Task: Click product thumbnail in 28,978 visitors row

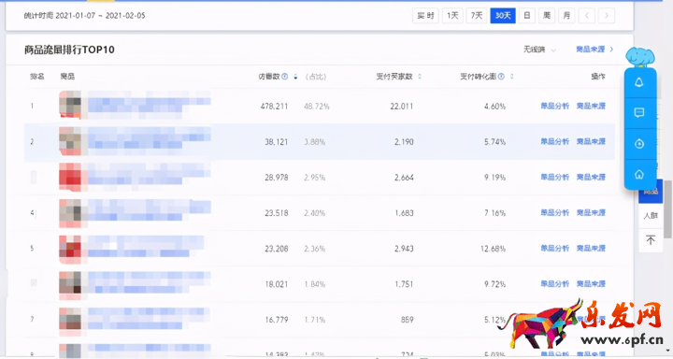Action: (70, 177)
